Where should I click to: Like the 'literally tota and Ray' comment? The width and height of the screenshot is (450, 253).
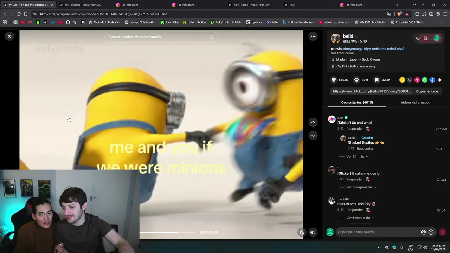pyautogui.click(x=439, y=210)
